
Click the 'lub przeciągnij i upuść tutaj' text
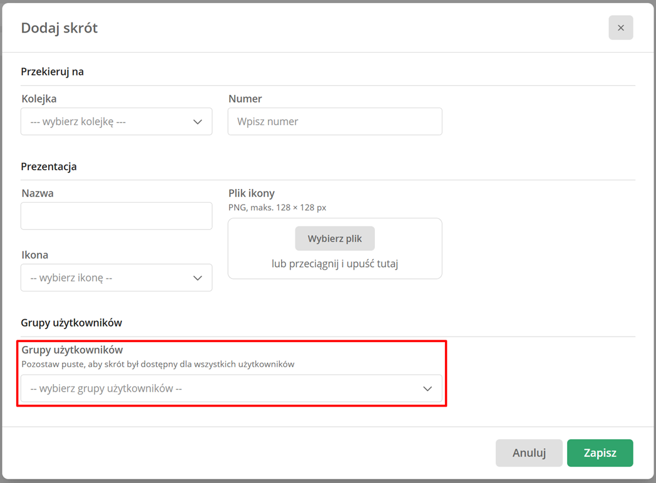tap(335, 264)
